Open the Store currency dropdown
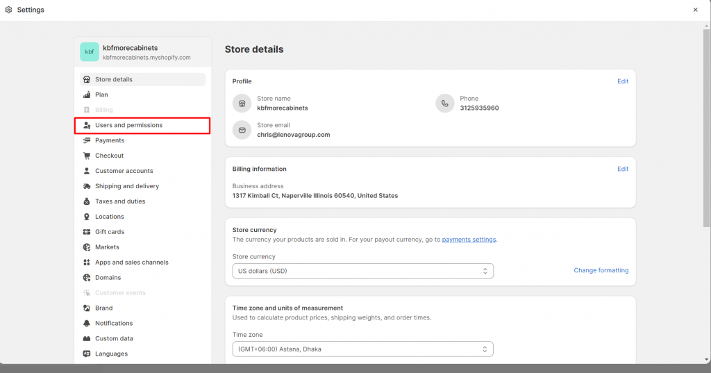Image resolution: width=711 pixels, height=373 pixels. [362, 271]
